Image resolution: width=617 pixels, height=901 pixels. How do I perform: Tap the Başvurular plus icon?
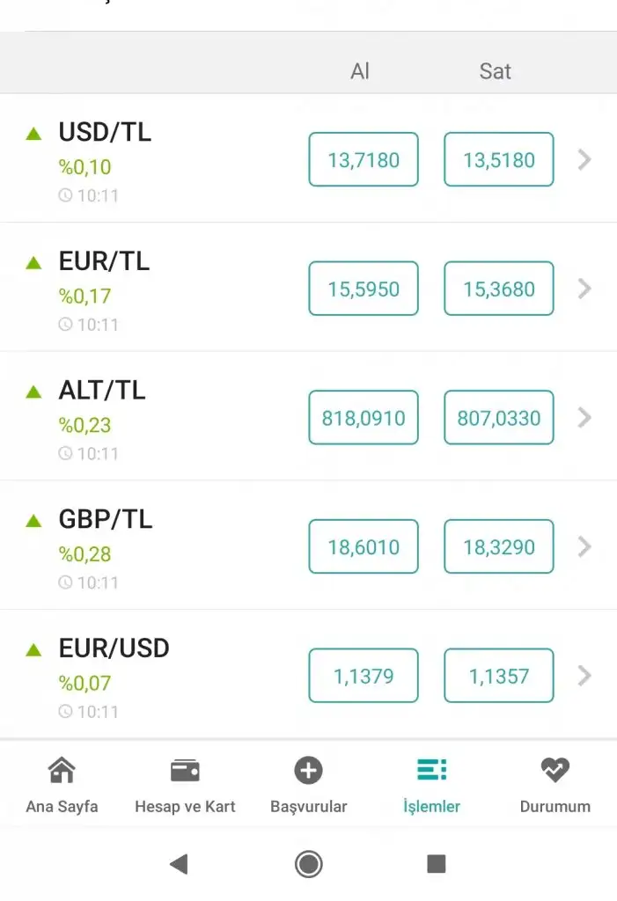click(x=308, y=771)
